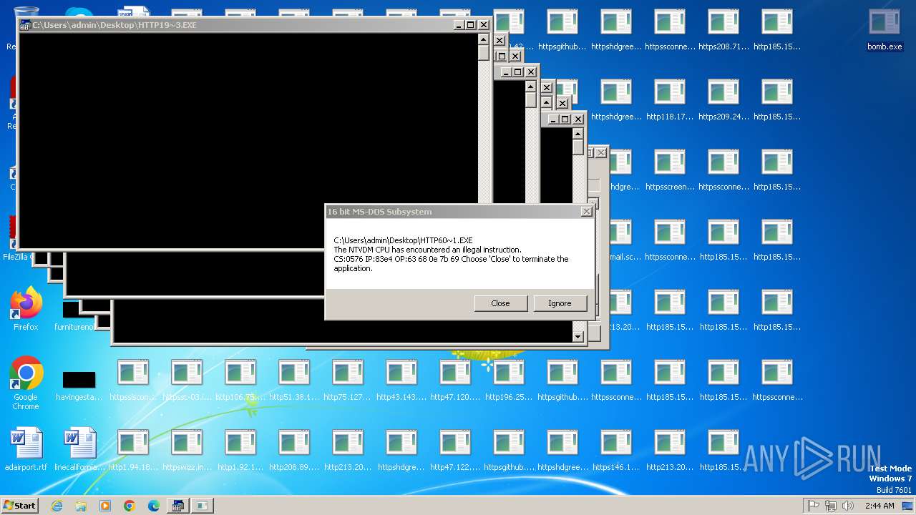Select the http196.25... desktop icon
This screenshot has width=916, height=515.
pyautogui.click(x=509, y=381)
